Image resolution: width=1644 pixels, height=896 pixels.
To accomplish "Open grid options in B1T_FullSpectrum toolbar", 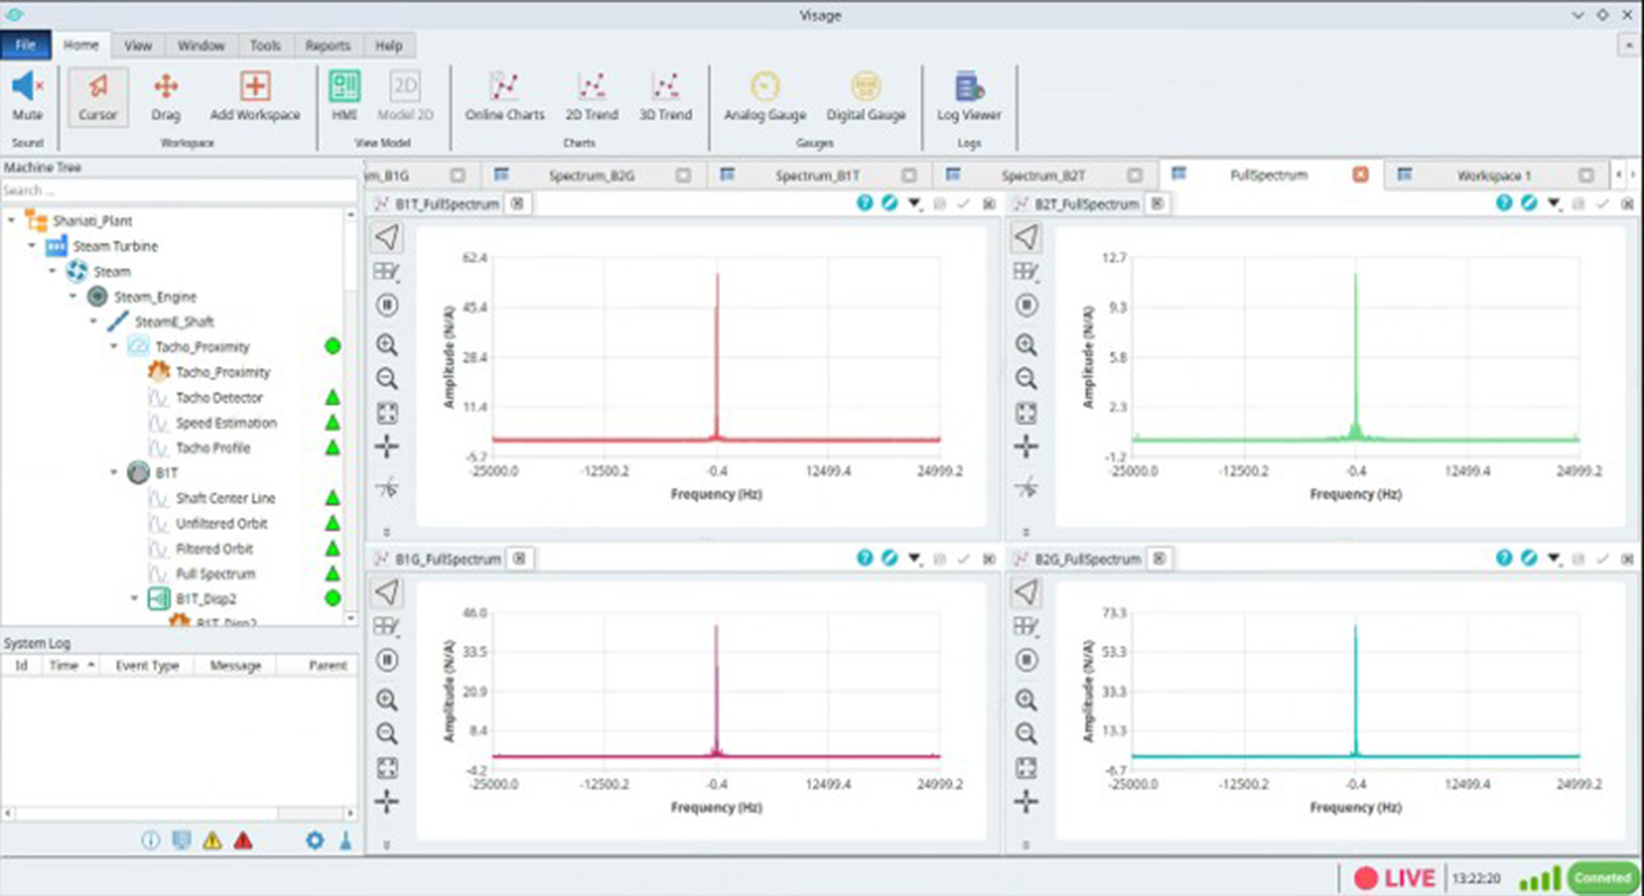I will point(387,271).
